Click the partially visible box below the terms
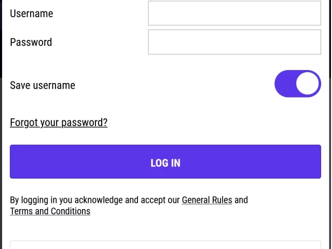The image size is (332, 249). (165, 245)
